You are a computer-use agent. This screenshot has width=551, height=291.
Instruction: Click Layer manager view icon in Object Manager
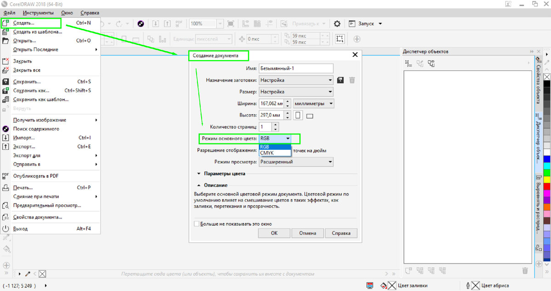coord(431,63)
